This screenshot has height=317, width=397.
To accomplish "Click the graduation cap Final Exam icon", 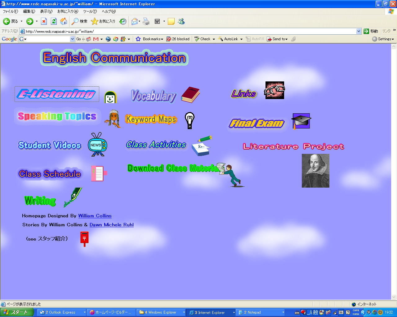I will click(x=301, y=121).
